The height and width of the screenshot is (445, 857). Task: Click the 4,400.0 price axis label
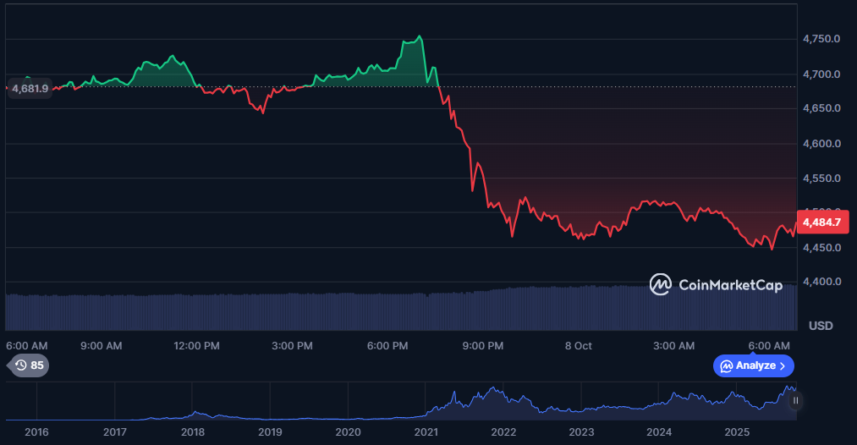pos(821,282)
